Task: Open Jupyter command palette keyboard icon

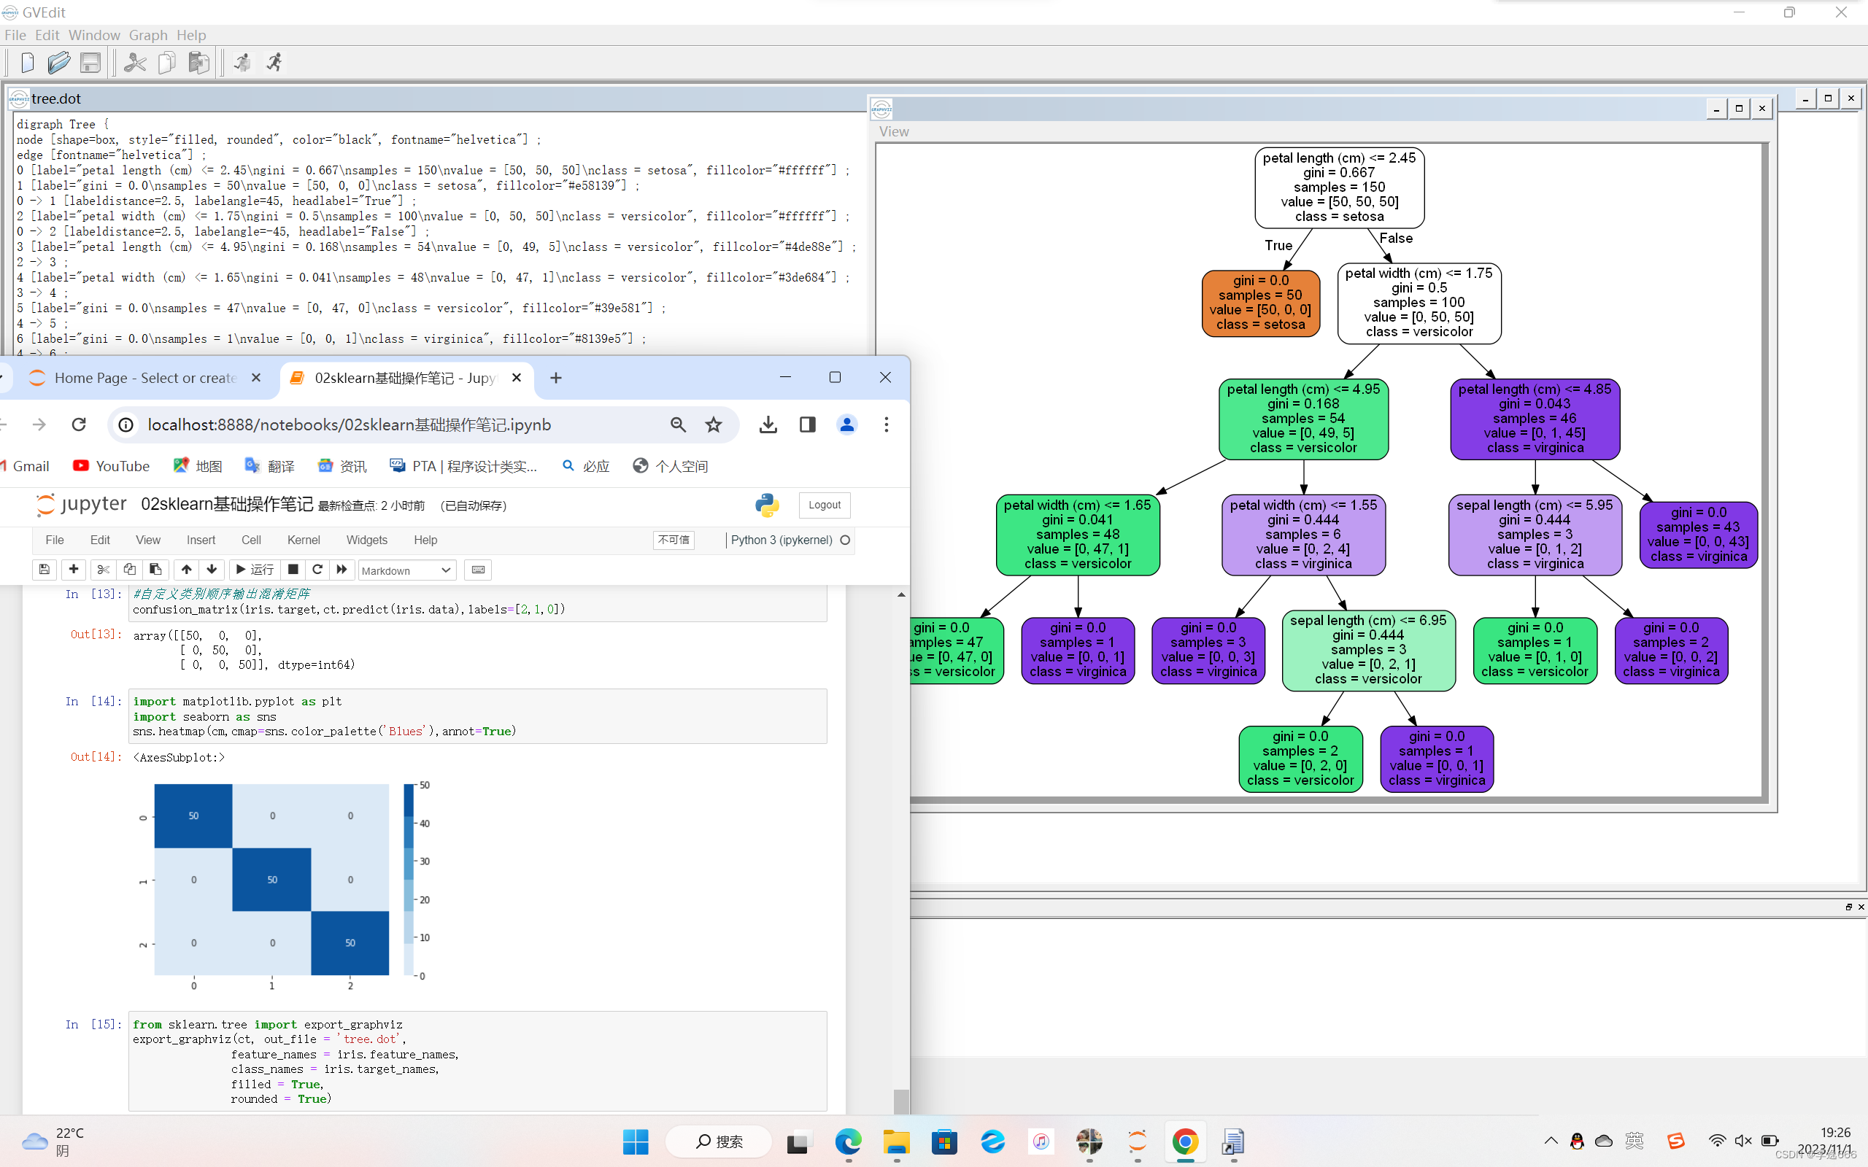Action: point(478,570)
